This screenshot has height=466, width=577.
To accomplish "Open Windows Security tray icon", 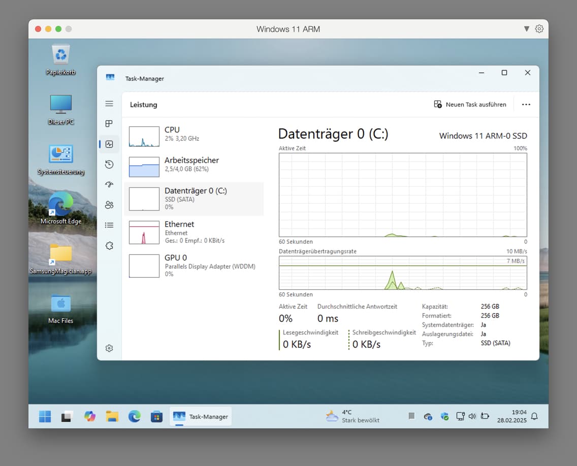I will [444, 417].
